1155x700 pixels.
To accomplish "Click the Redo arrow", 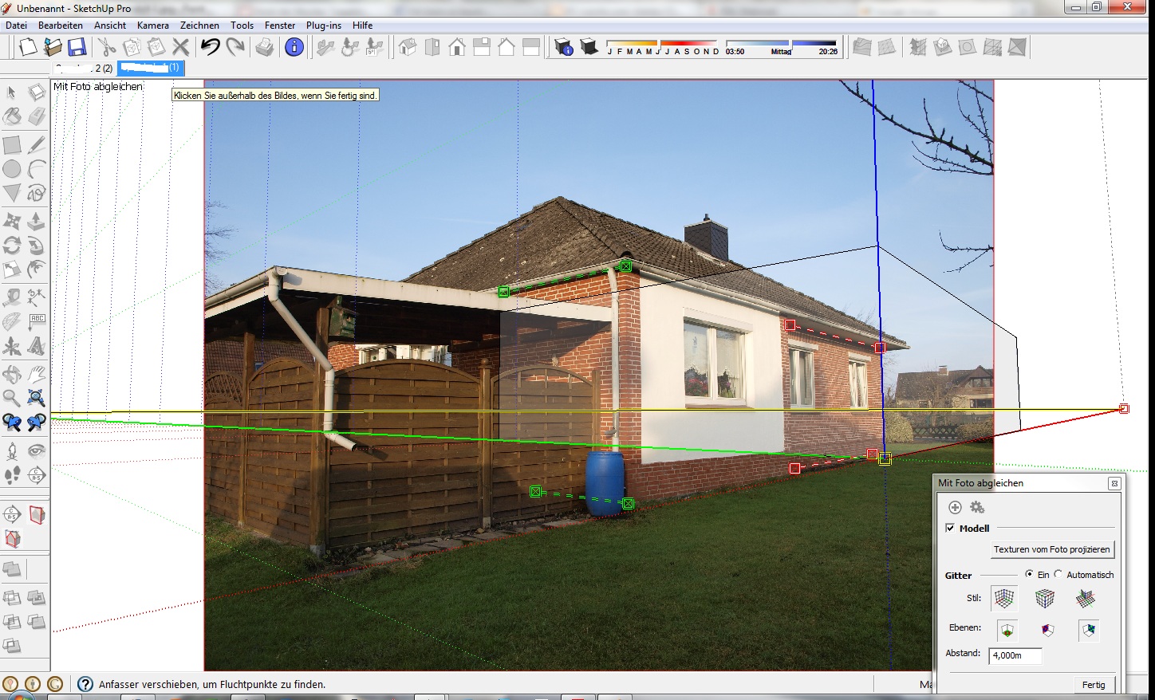I will (235, 47).
